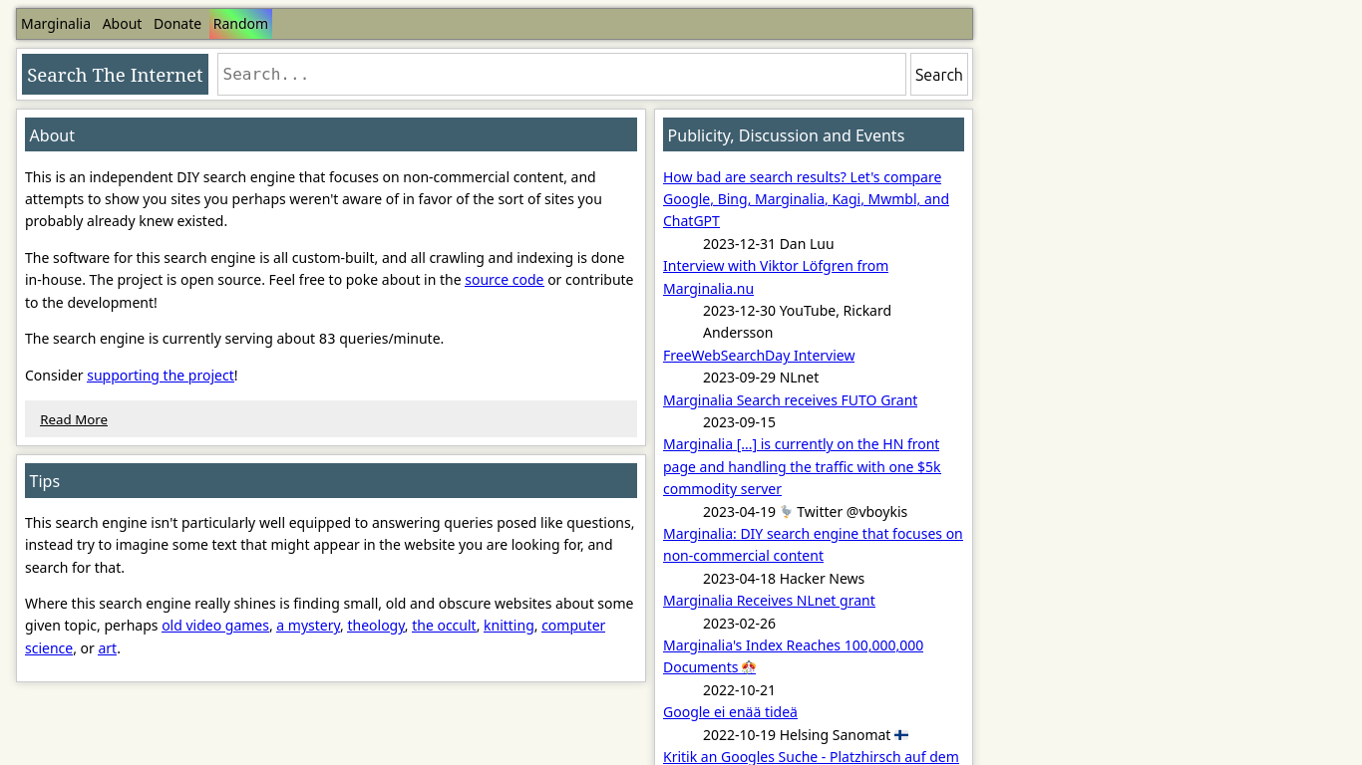Open the theology link
Viewport: 1362px width, 765px height.
point(376,626)
